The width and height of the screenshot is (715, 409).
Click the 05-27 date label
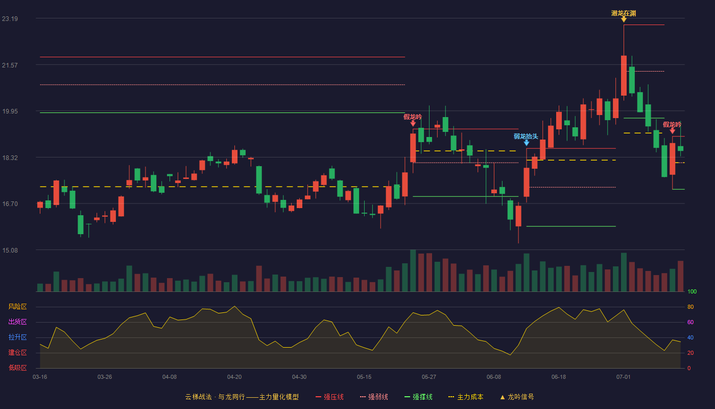(429, 377)
